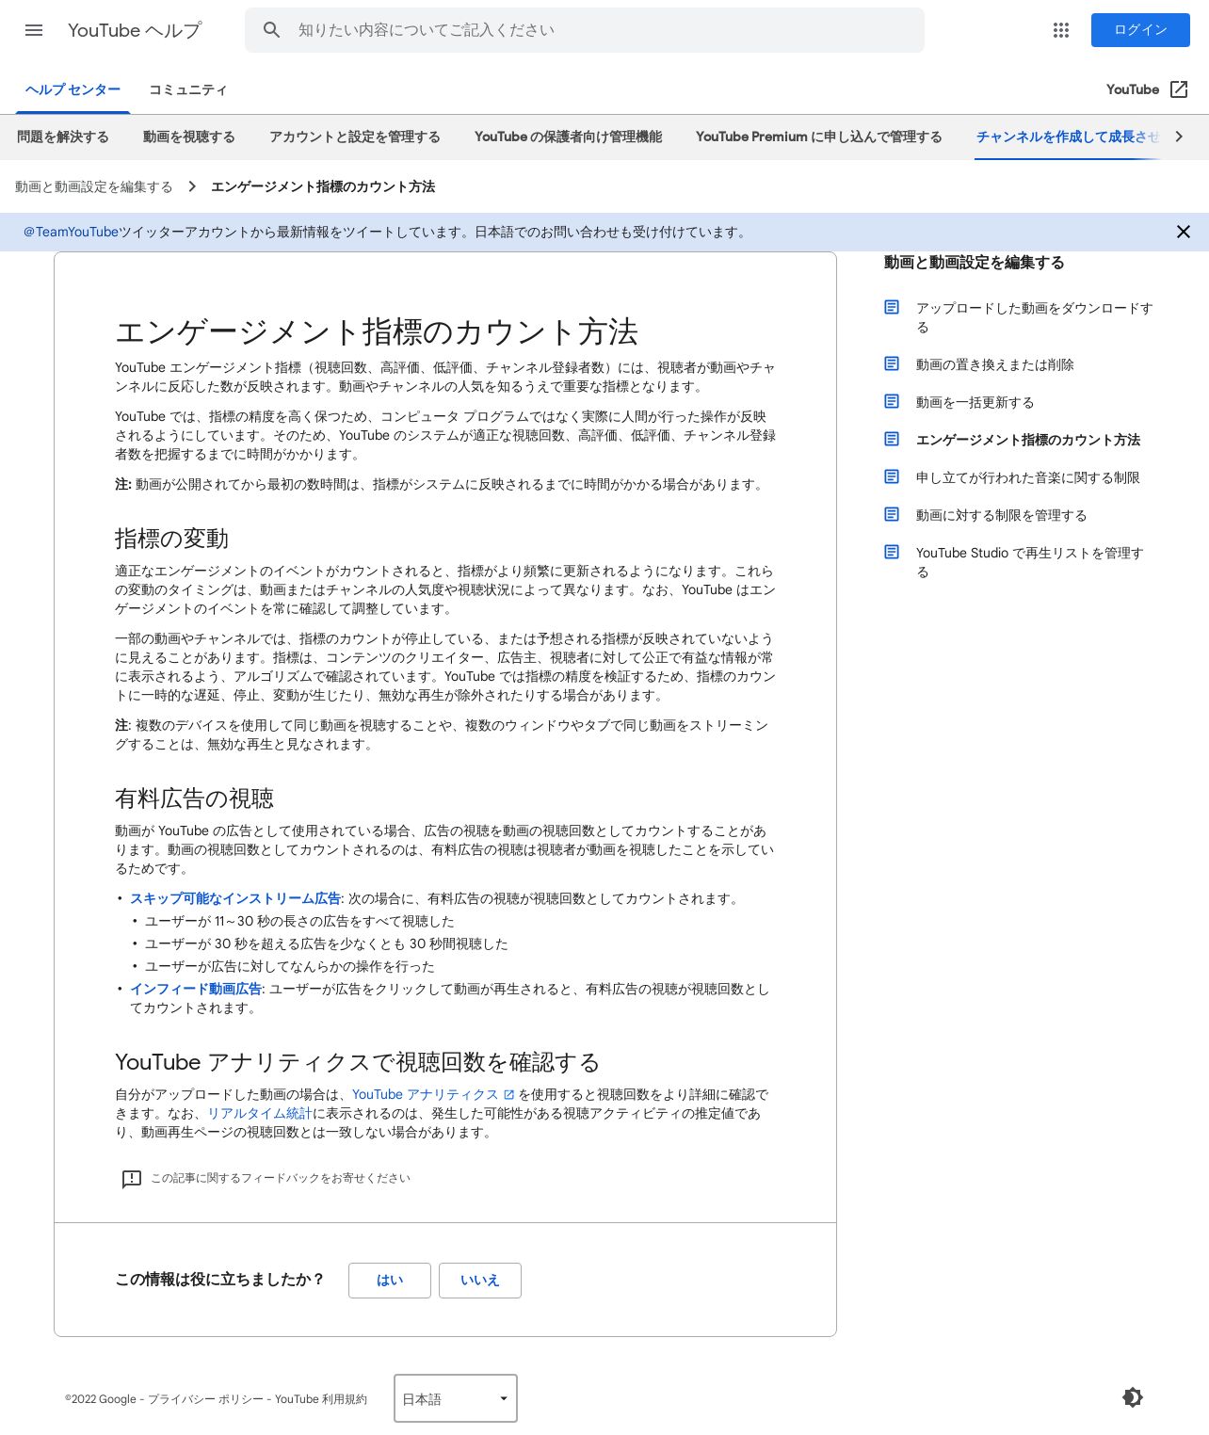1209x1435 pixels.
Task: Dismiss the TeamYouTube announcement banner
Action: [x=1184, y=232]
